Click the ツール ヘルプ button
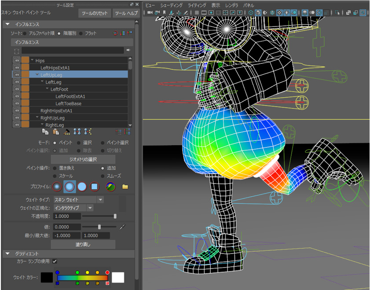This screenshot has height=290, width=370. pyautogui.click(x=126, y=13)
